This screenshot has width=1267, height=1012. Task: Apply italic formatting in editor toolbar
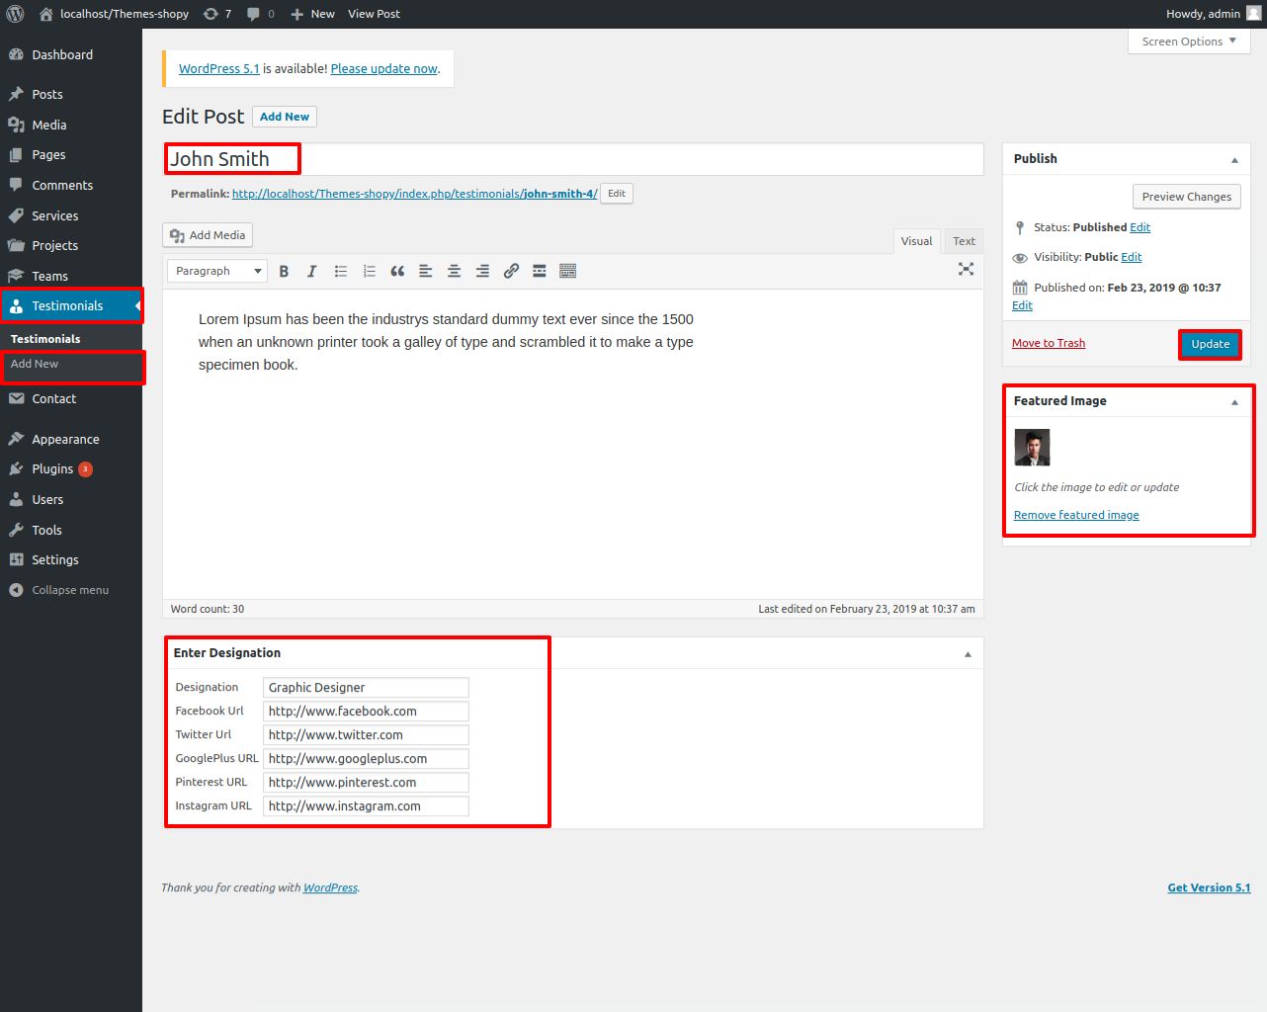coord(311,271)
